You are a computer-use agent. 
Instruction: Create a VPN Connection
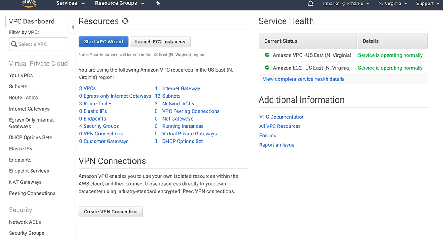(x=110, y=211)
